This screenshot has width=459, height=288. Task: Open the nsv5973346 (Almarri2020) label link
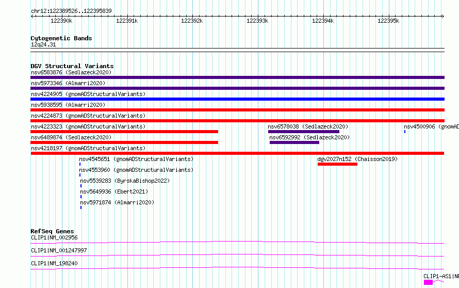coord(68,83)
